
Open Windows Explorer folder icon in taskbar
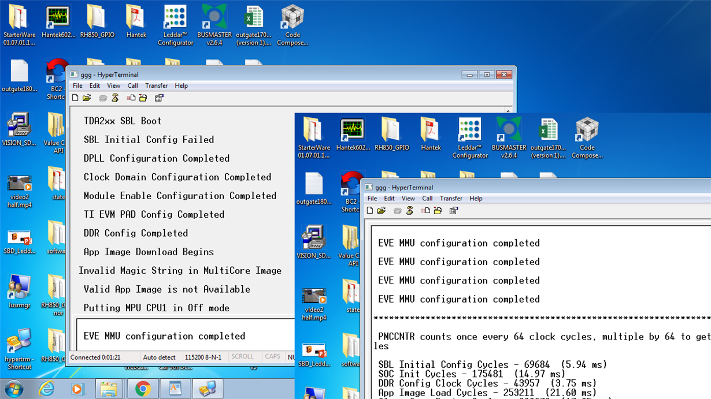pos(109,389)
